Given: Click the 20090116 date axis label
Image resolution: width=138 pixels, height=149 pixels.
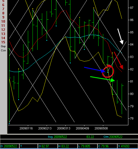Looking at the screenshot, I should click(26, 128).
